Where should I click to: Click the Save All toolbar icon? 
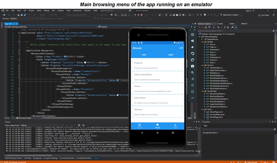click(x=25, y=15)
